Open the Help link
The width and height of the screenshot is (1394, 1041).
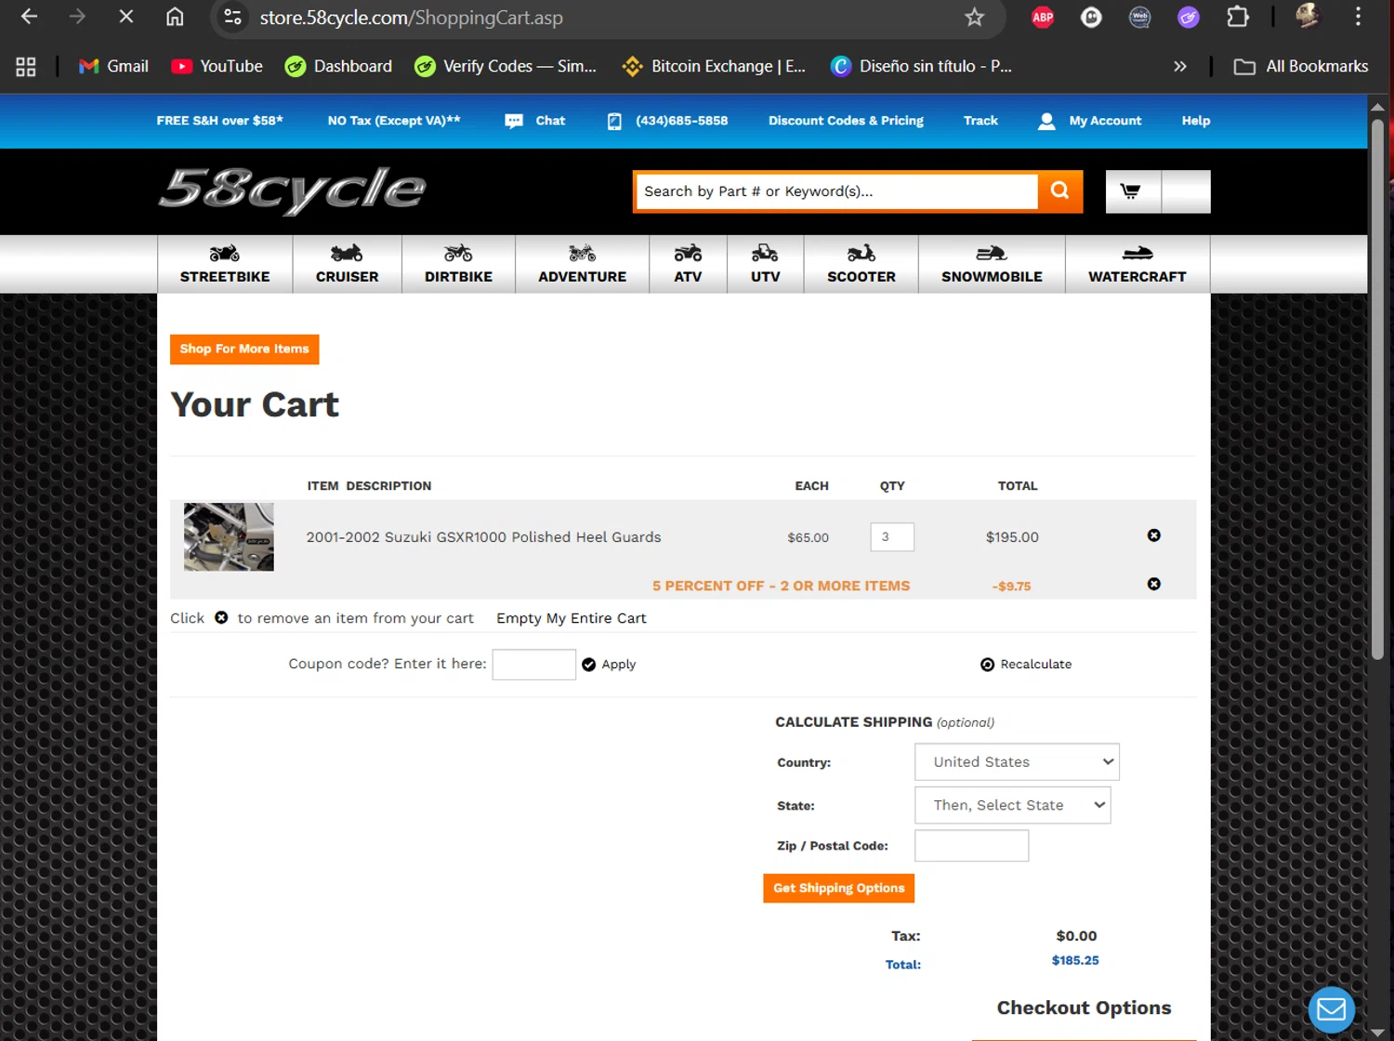[1196, 121]
